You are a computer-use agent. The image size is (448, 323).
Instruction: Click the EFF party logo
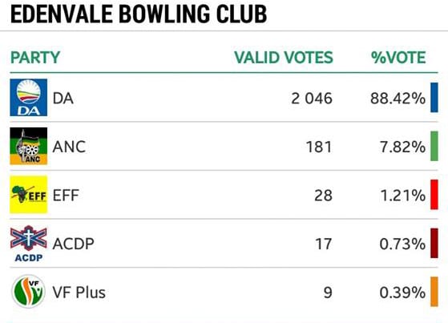(29, 195)
